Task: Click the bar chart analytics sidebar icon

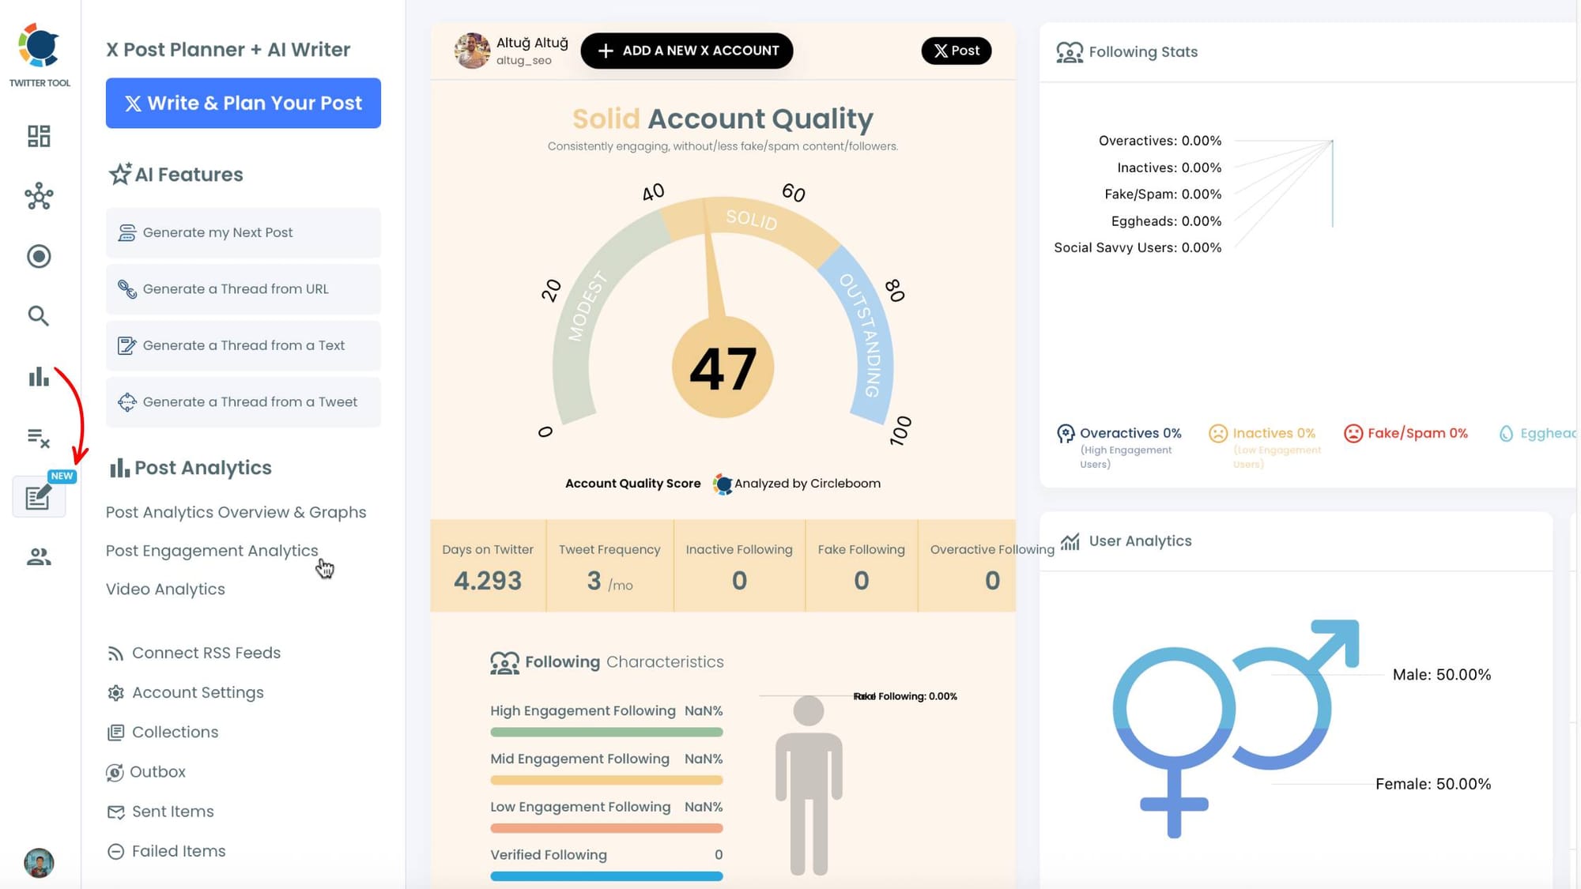Action: (x=39, y=377)
